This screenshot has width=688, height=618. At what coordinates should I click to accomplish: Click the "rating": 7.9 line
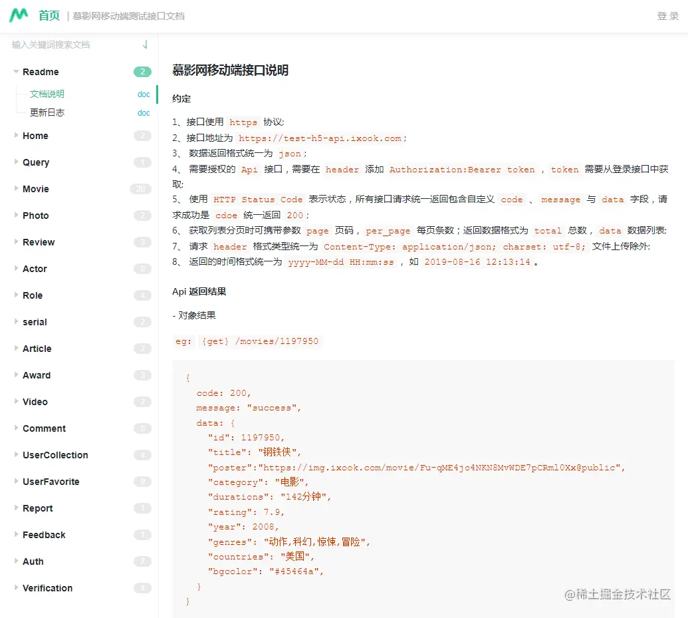[x=246, y=512]
